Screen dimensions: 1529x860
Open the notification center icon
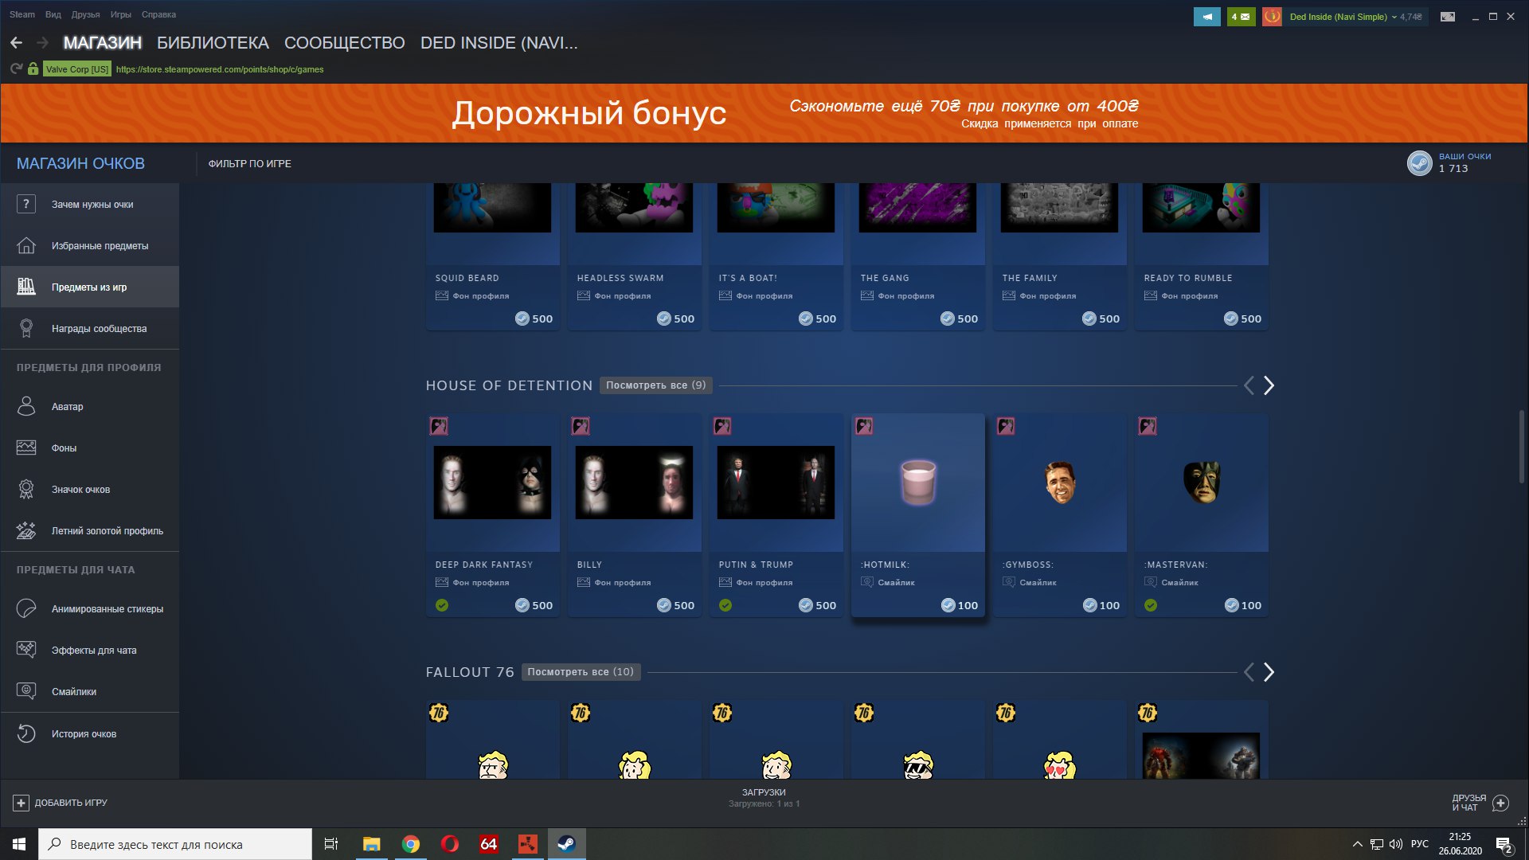click(1504, 844)
